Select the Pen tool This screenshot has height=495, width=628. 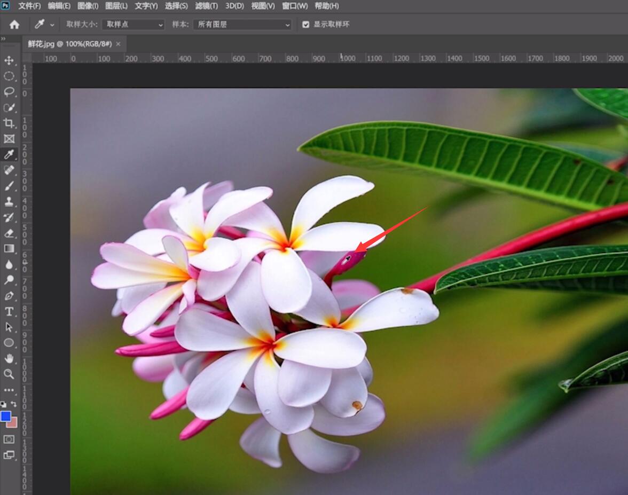(x=9, y=296)
